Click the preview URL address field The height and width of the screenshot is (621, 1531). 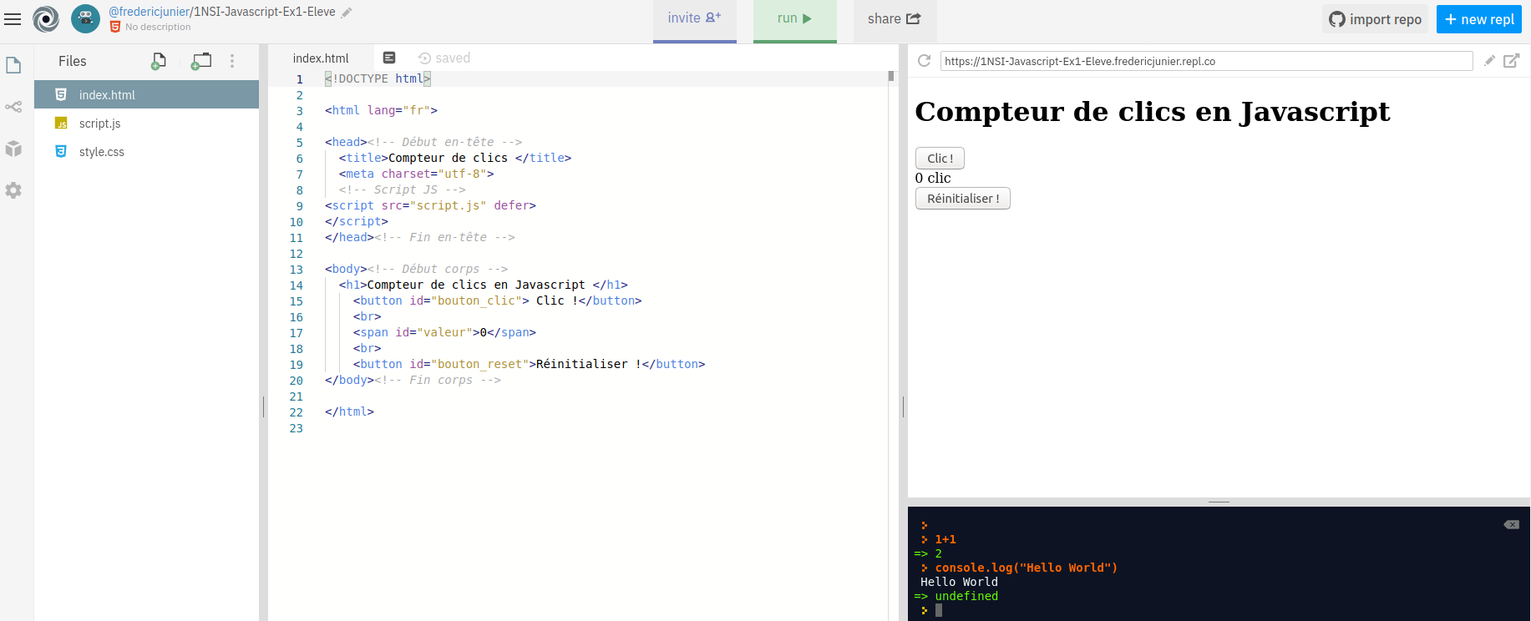[x=1206, y=61]
